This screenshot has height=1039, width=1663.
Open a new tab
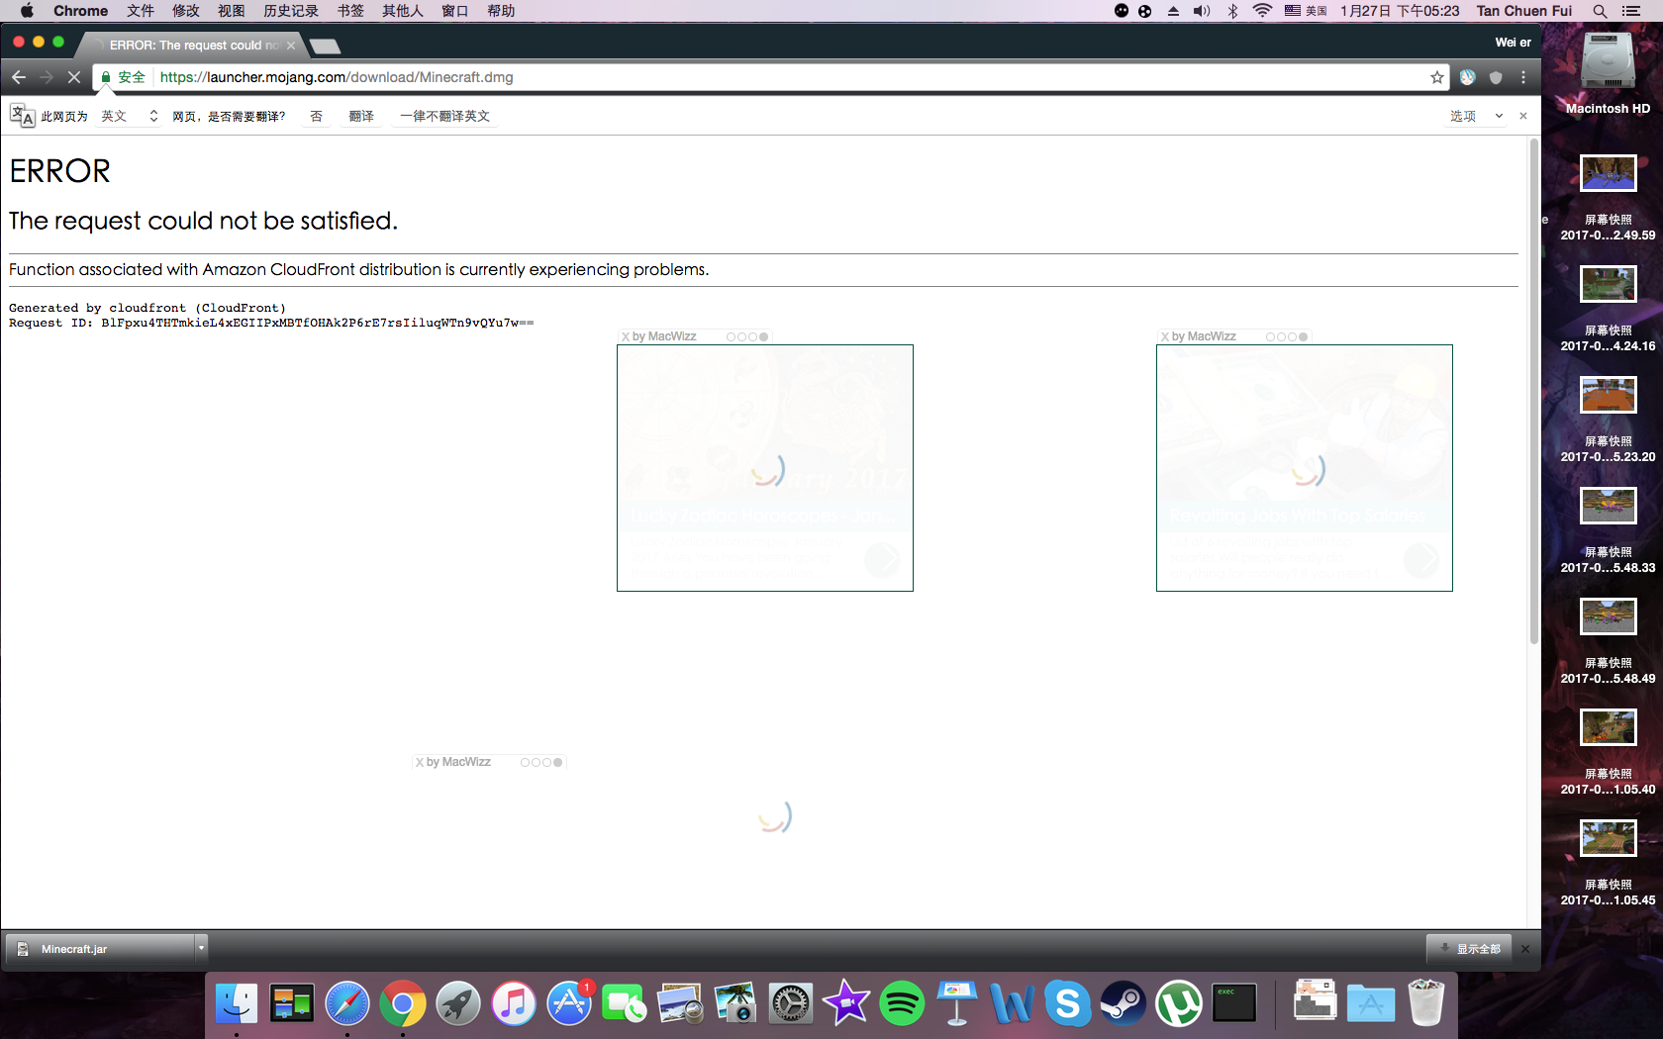click(325, 46)
